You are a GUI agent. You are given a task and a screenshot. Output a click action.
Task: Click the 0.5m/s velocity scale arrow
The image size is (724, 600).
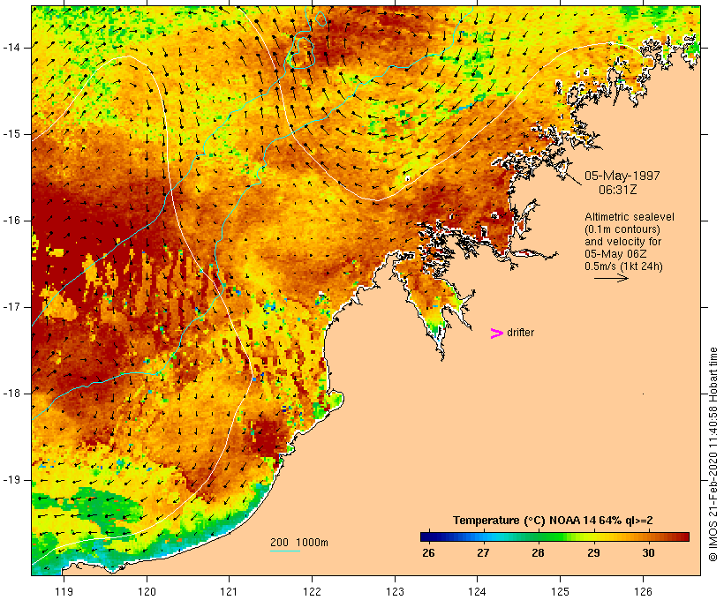click(611, 278)
